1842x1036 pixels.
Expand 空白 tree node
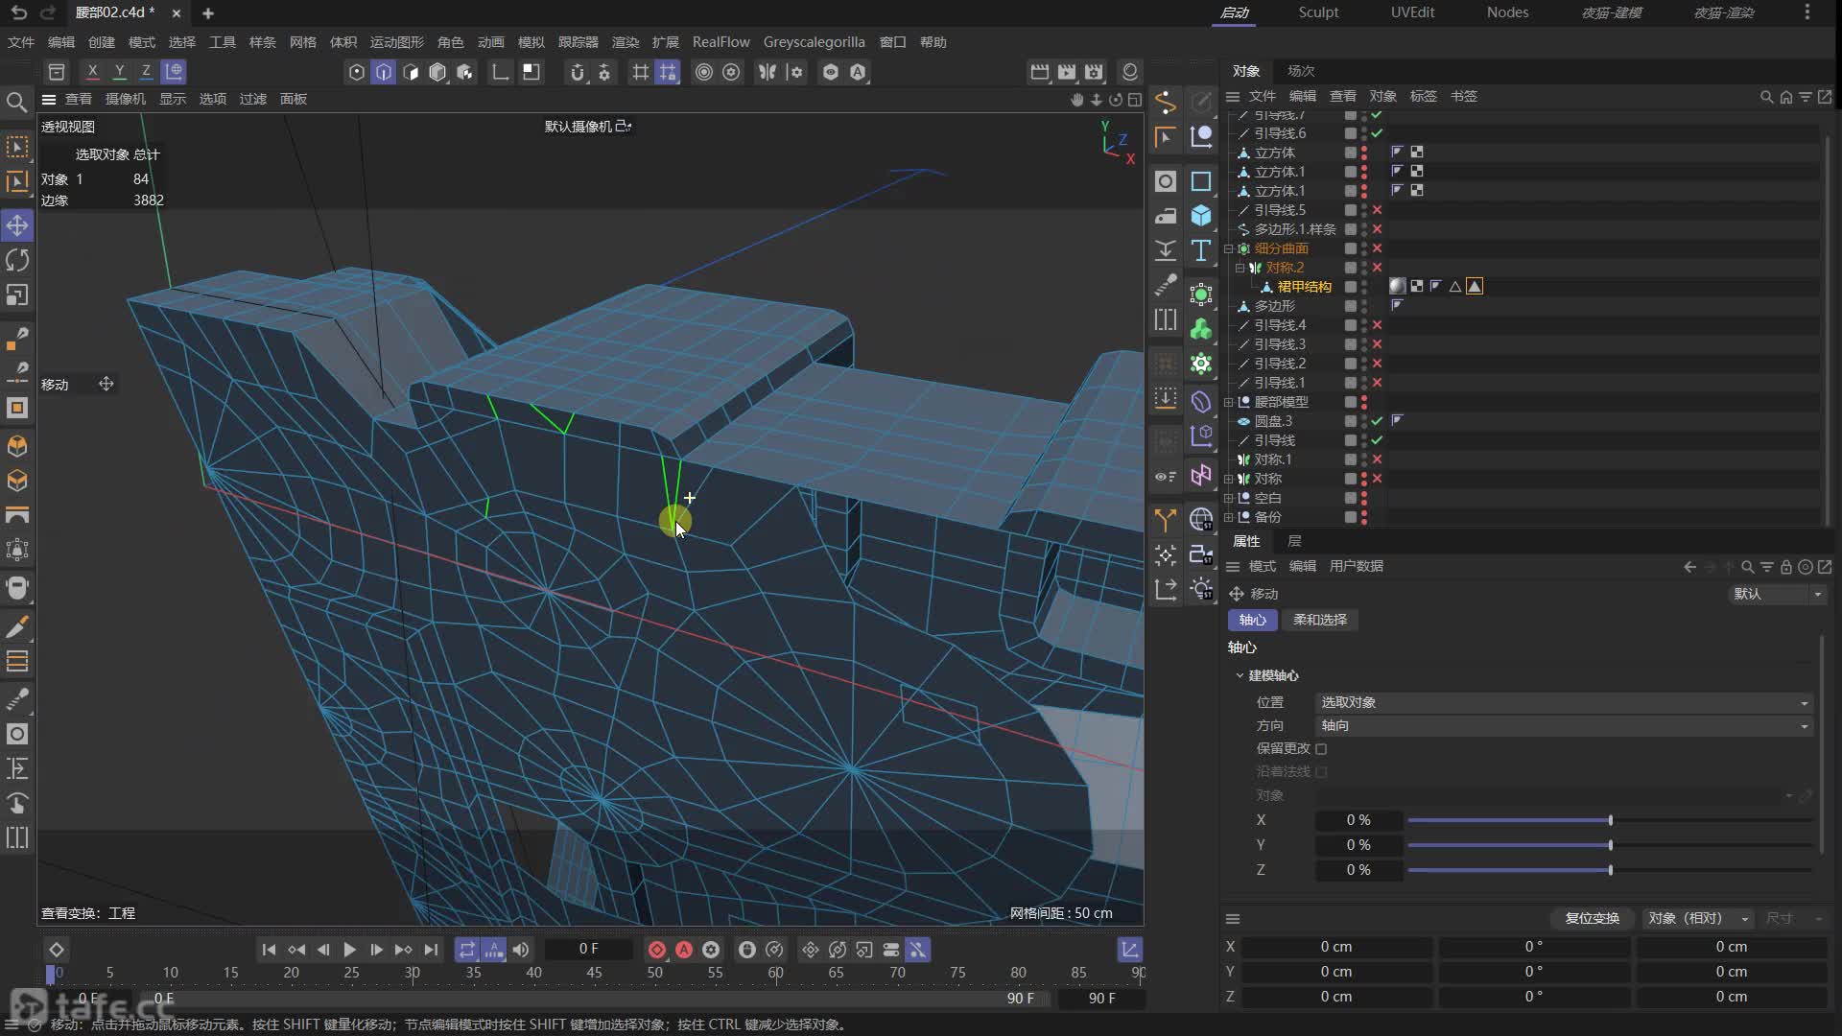[1229, 498]
